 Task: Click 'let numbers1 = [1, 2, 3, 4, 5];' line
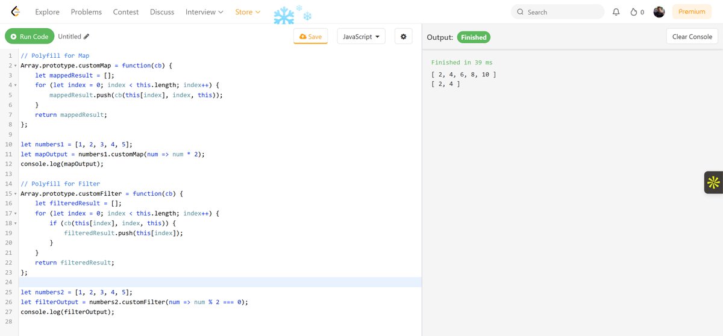click(77, 145)
